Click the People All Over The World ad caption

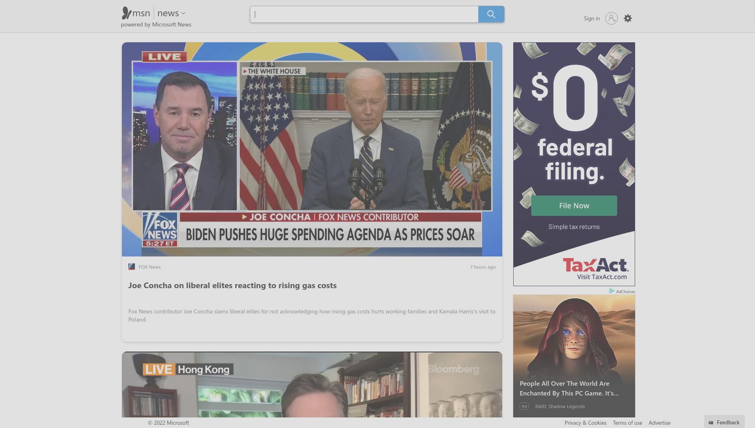(569, 388)
